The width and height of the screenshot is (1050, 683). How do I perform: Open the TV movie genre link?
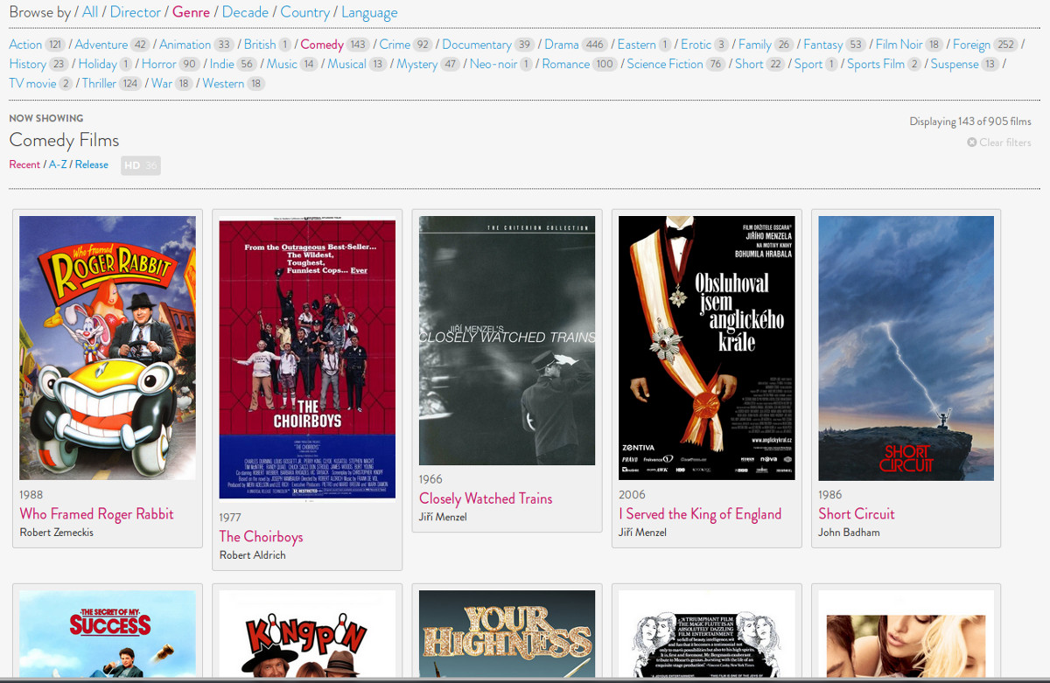click(32, 83)
